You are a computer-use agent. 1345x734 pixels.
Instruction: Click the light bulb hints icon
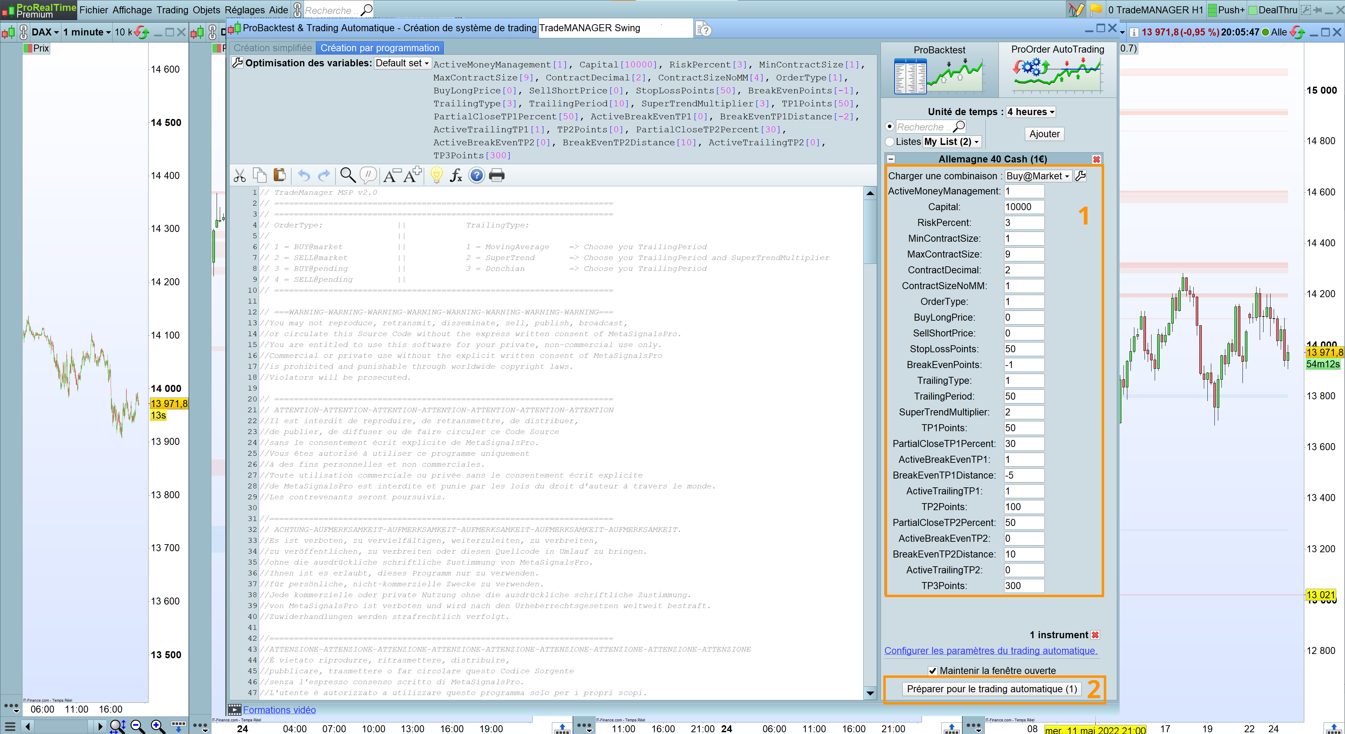click(436, 176)
